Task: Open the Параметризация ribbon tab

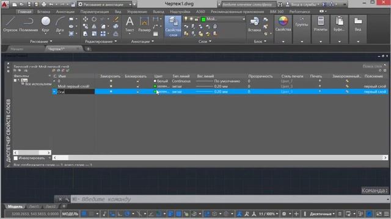Action: [95, 12]
